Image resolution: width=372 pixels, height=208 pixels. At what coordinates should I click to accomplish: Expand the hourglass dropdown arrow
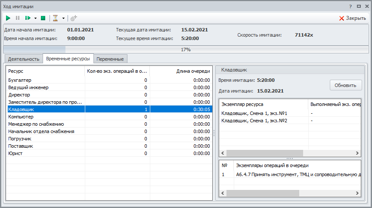tap(63, 18)
